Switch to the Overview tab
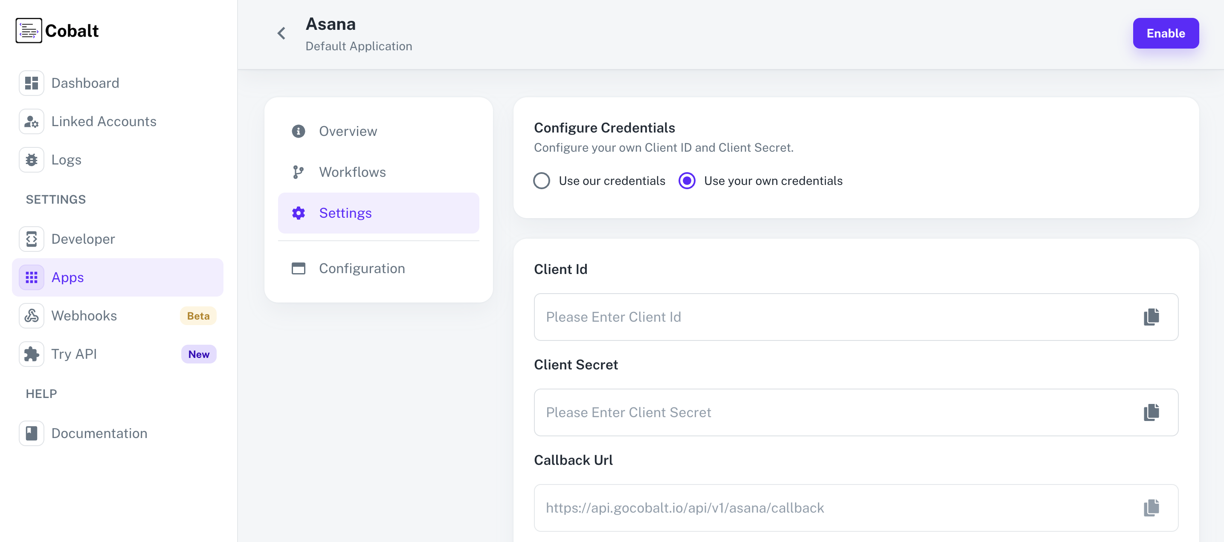Viewport: 1224px width, 542px height. 348,131
